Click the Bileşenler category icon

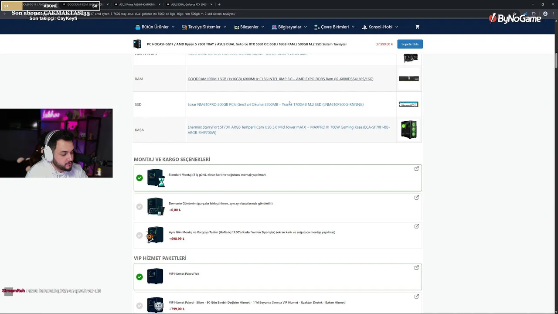[x=236, y=27]
